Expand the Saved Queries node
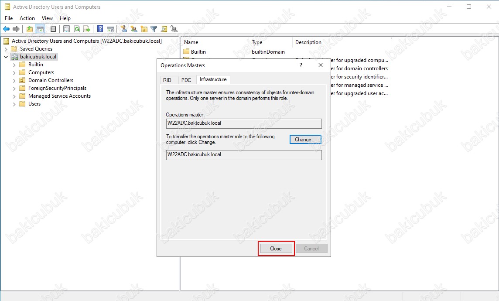499x301 pixels. click(6, 49)
